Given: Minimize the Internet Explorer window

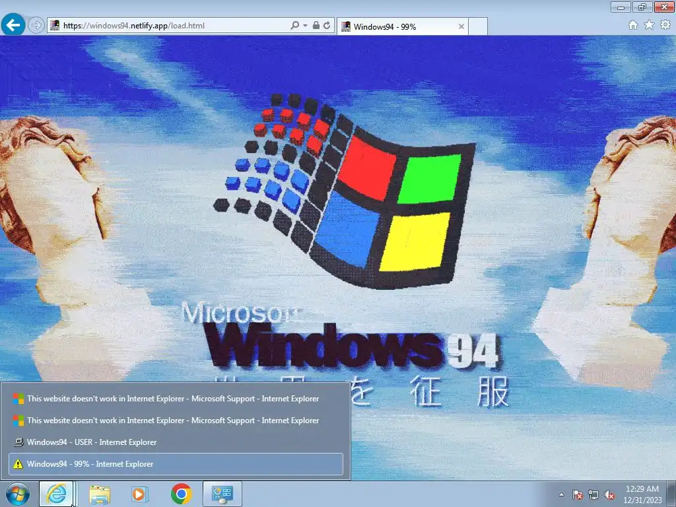Looking at the screenshot, I should [621, 7].
